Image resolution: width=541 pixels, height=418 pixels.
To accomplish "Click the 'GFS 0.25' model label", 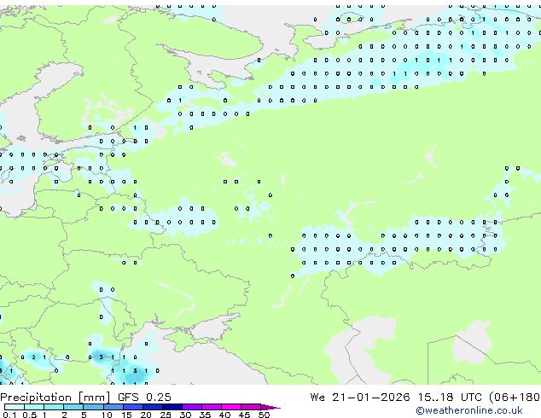I will coord(144,397).
